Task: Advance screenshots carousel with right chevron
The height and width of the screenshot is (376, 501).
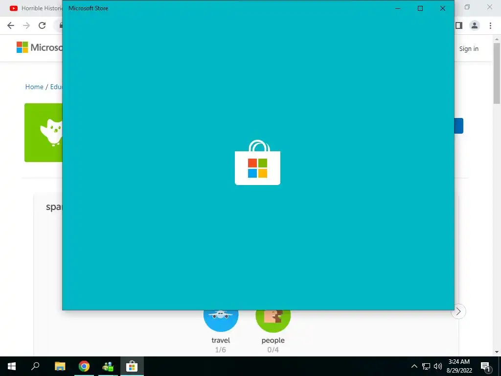Action: [x=458, y=311]
